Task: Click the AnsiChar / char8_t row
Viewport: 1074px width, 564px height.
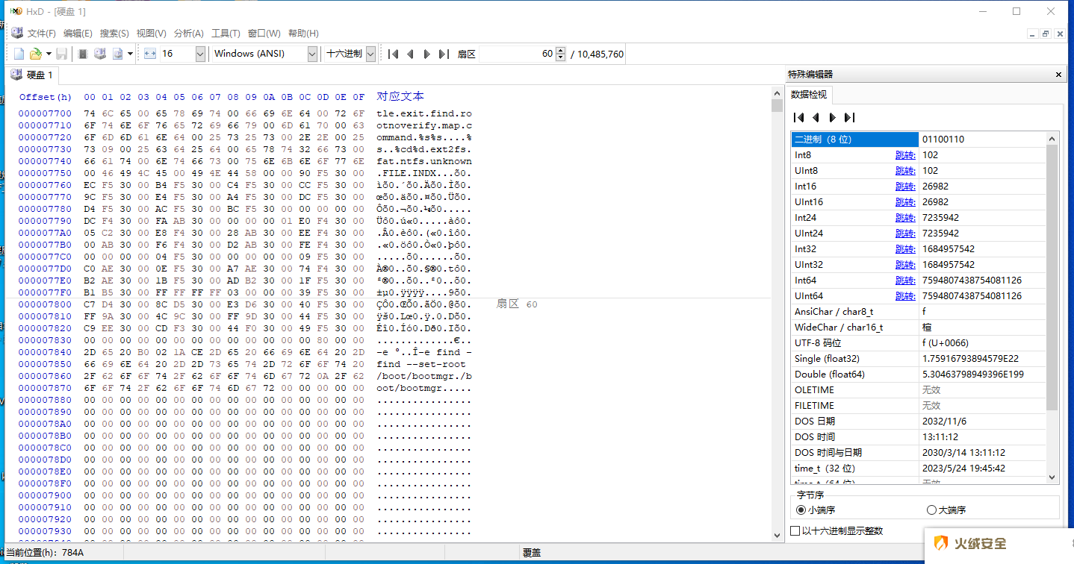Action: pyautogui.click(x=919, y=312)
